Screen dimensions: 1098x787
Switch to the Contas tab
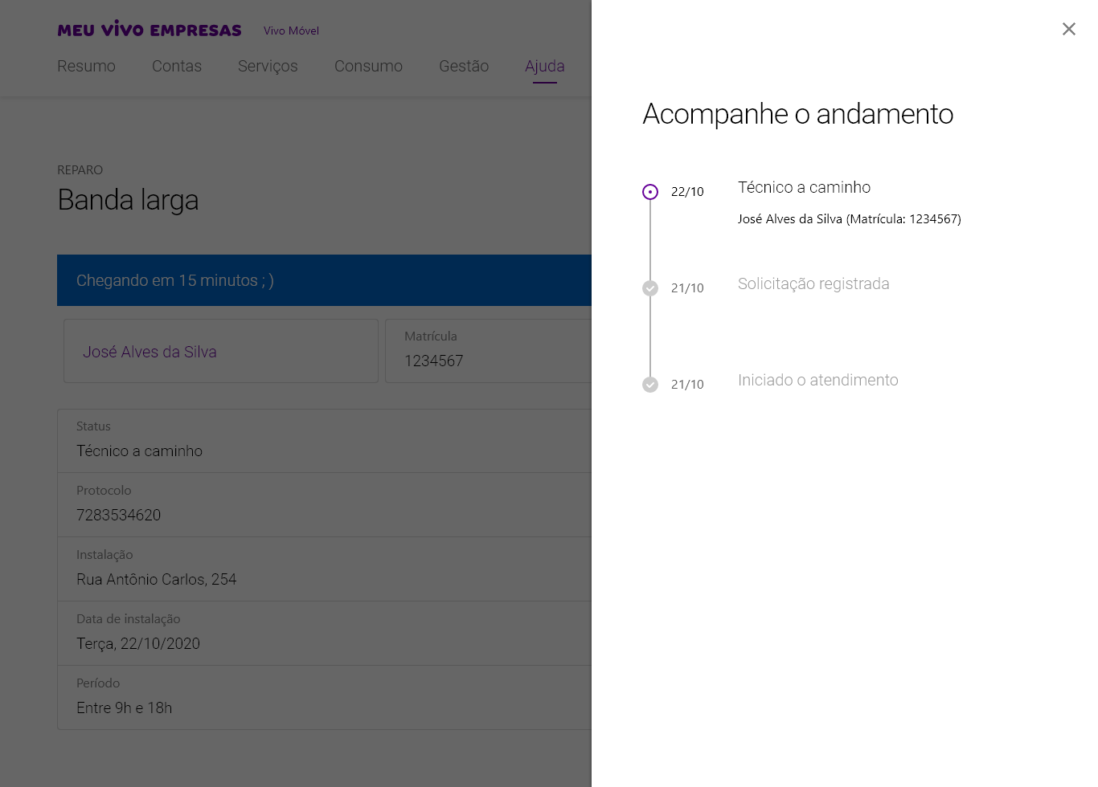tap(177, 67)
